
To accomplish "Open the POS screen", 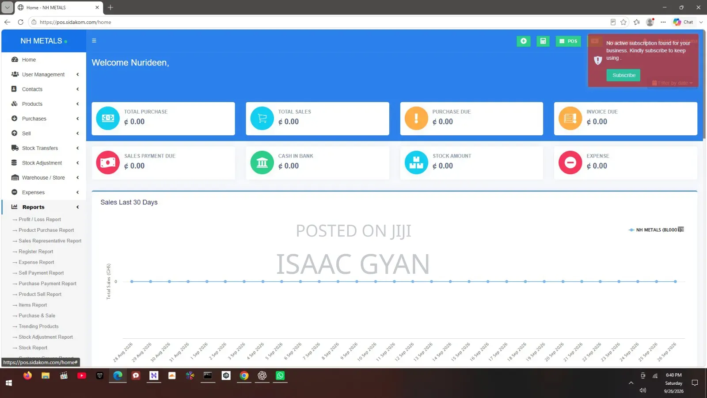I will (568, 41).
